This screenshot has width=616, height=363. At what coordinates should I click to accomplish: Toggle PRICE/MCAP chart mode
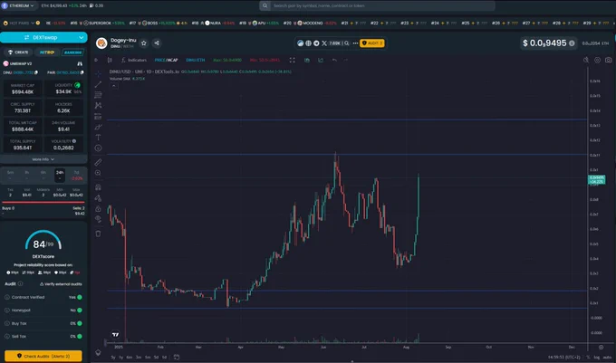tap(166, 60)
